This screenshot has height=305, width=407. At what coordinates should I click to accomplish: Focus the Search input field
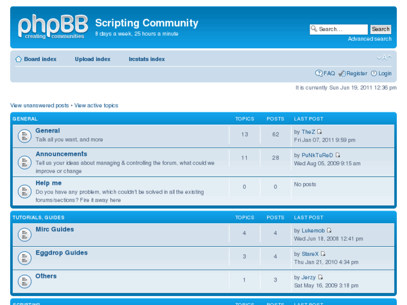tap(339, 29)
